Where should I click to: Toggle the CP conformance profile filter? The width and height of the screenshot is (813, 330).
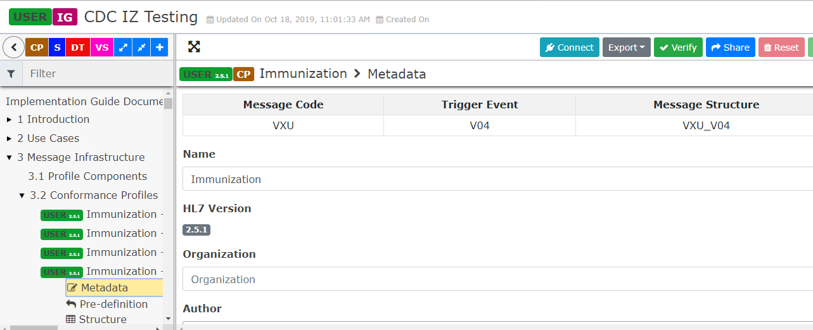[x=37, y=48]
